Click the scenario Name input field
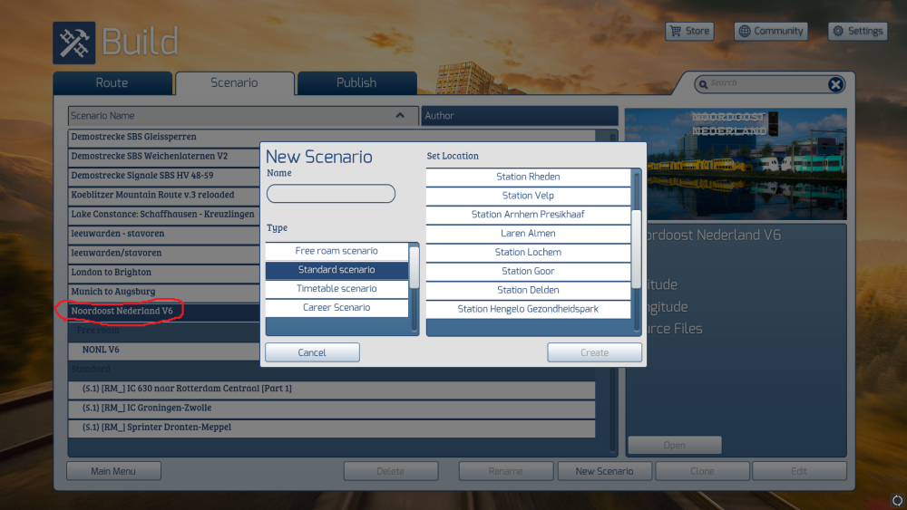The image size is (907, 510). 331,194
